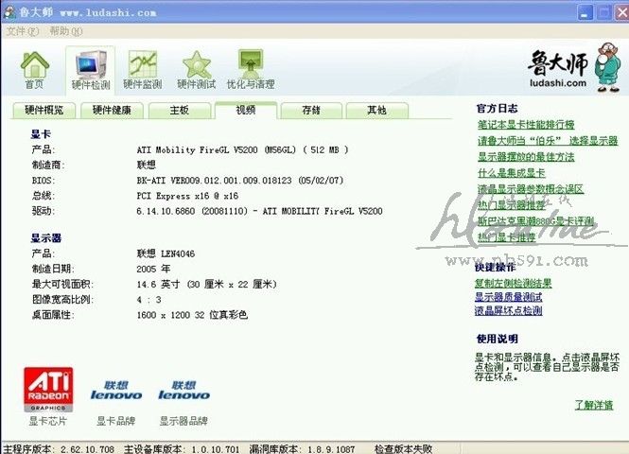The image size is (629, 454).
Task: Open the 热门显示器推荐 link
Action: pos(512,205)
